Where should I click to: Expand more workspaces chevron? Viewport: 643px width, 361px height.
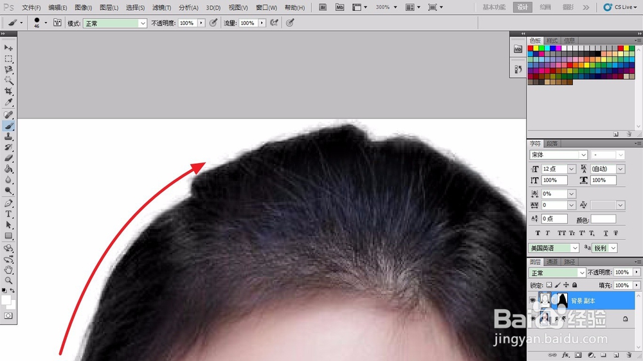pos(586,7)
